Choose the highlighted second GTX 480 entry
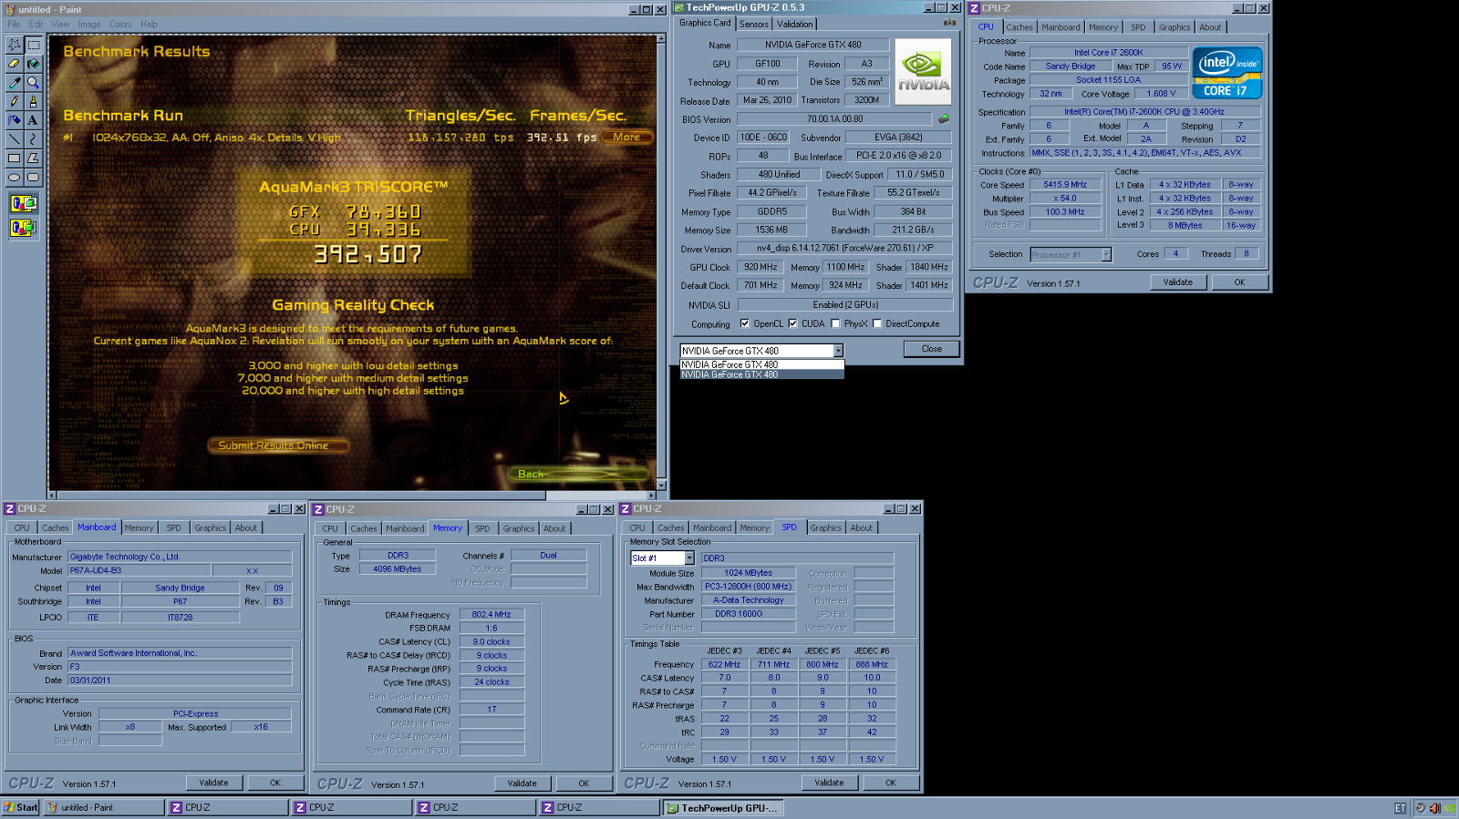 (x=762, y=374)
